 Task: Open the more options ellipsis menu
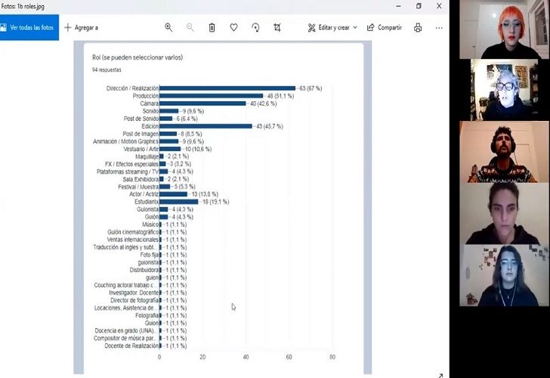(x=439, y=27)
